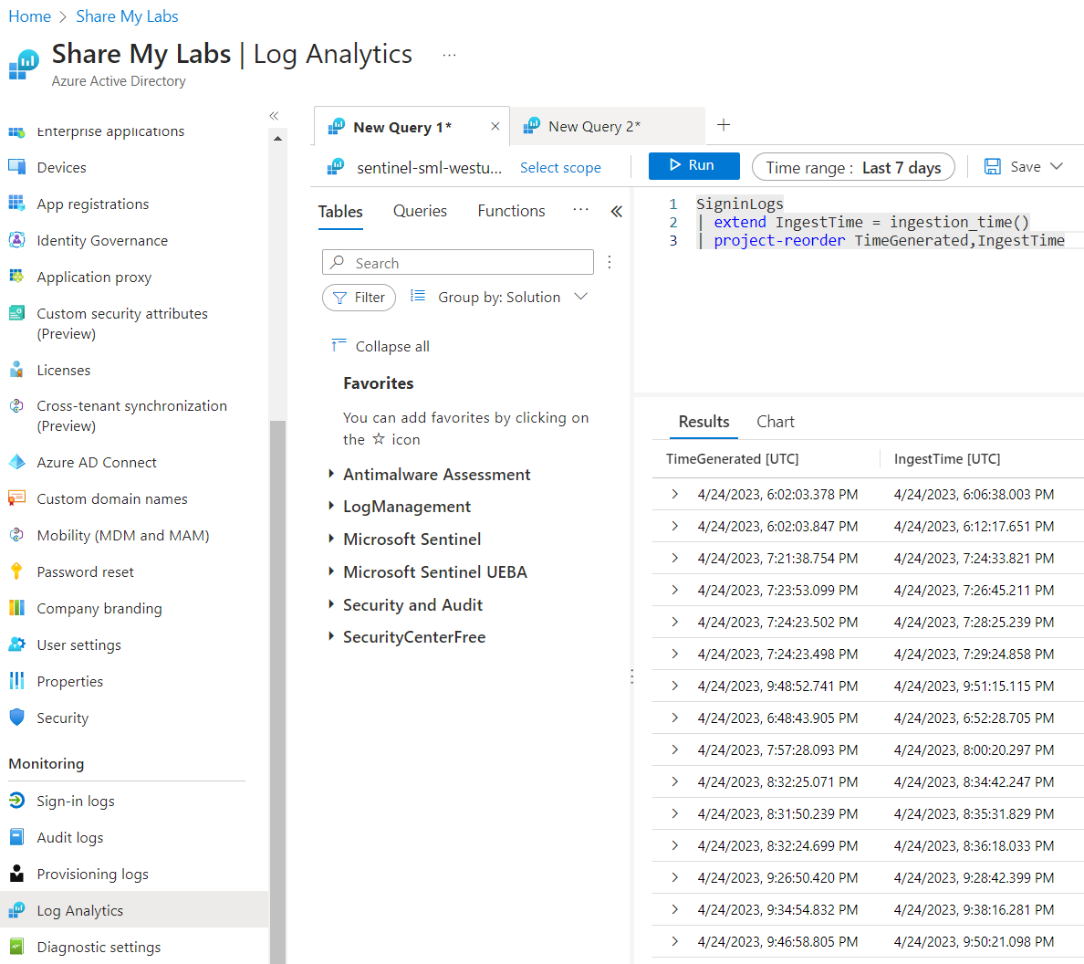Click the tables Search input field

point(458,263)
